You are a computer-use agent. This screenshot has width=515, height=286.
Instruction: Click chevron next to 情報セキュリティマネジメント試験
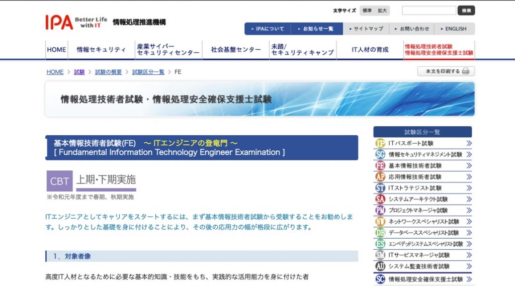coord(469,154)
